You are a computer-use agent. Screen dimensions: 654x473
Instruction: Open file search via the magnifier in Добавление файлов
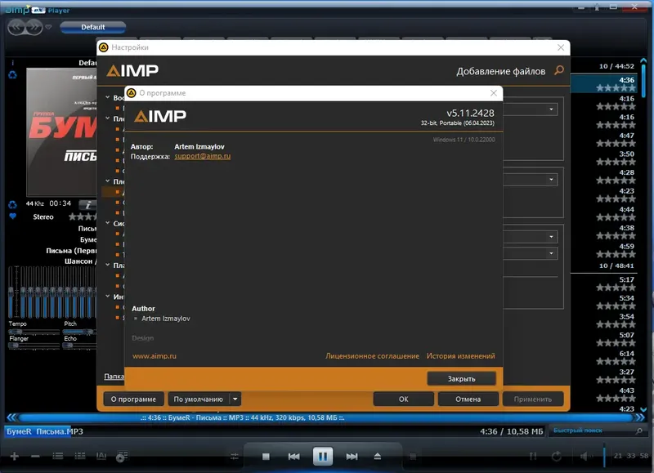558,71
